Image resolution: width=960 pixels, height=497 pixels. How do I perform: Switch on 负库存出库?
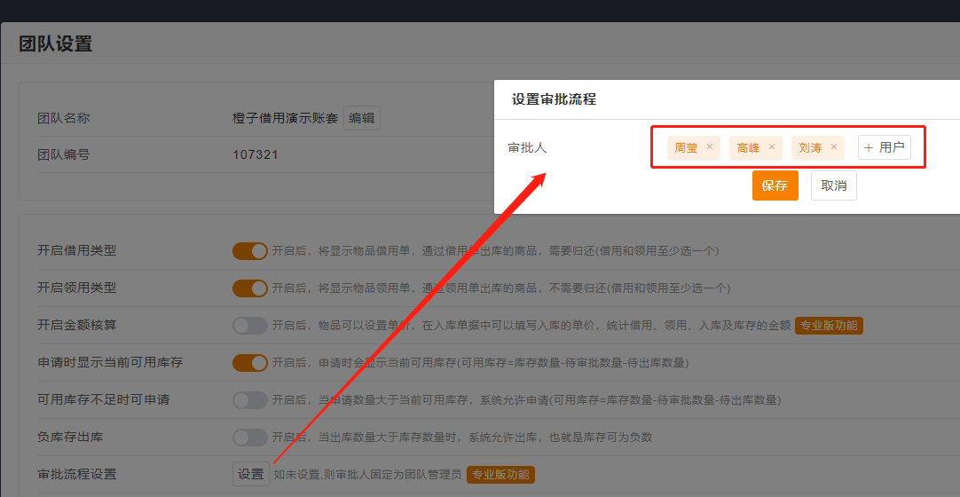coord(250,438)
